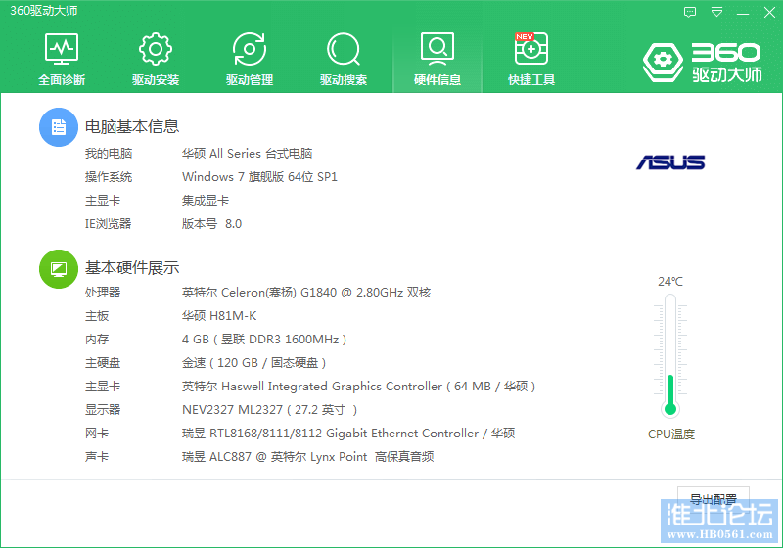Click the 360驱动大师 logo
This screenshot has width=783, height=548.
point(702,63)
